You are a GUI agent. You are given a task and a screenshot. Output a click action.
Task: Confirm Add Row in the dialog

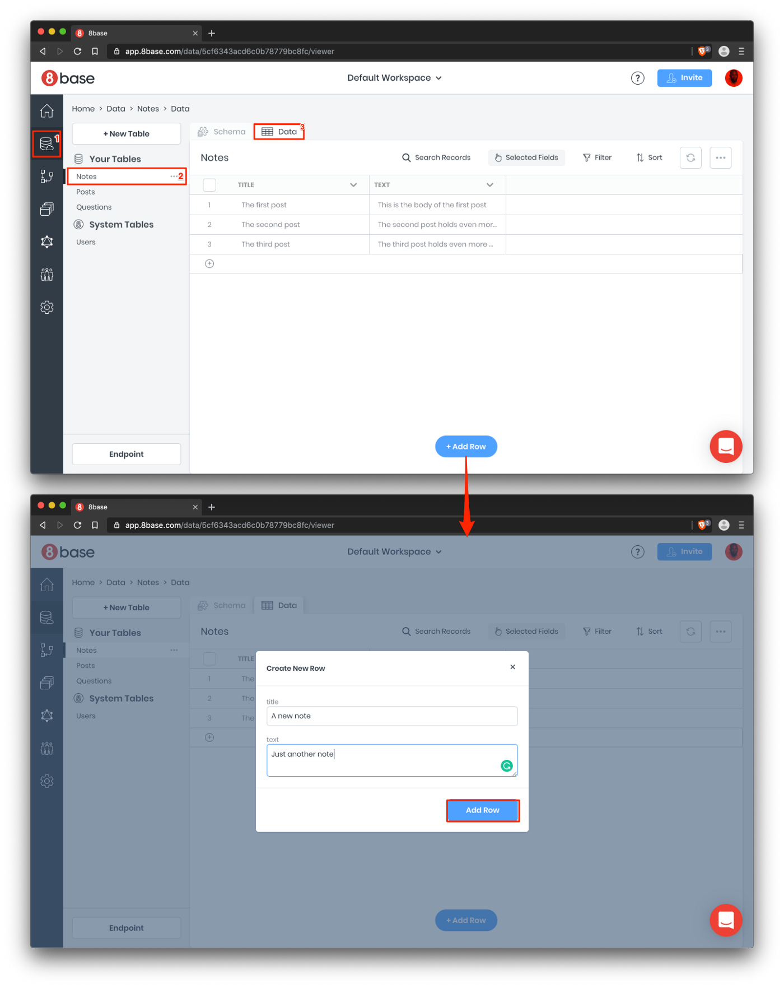point(483,810)
